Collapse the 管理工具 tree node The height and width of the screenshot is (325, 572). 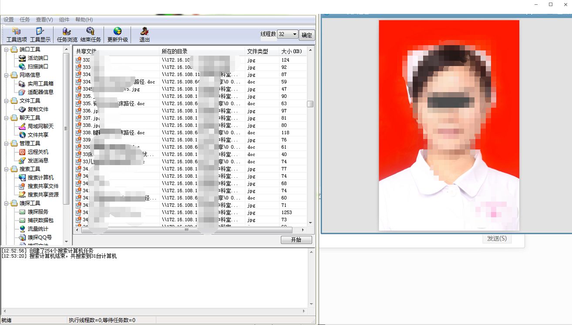coord(7,143)
